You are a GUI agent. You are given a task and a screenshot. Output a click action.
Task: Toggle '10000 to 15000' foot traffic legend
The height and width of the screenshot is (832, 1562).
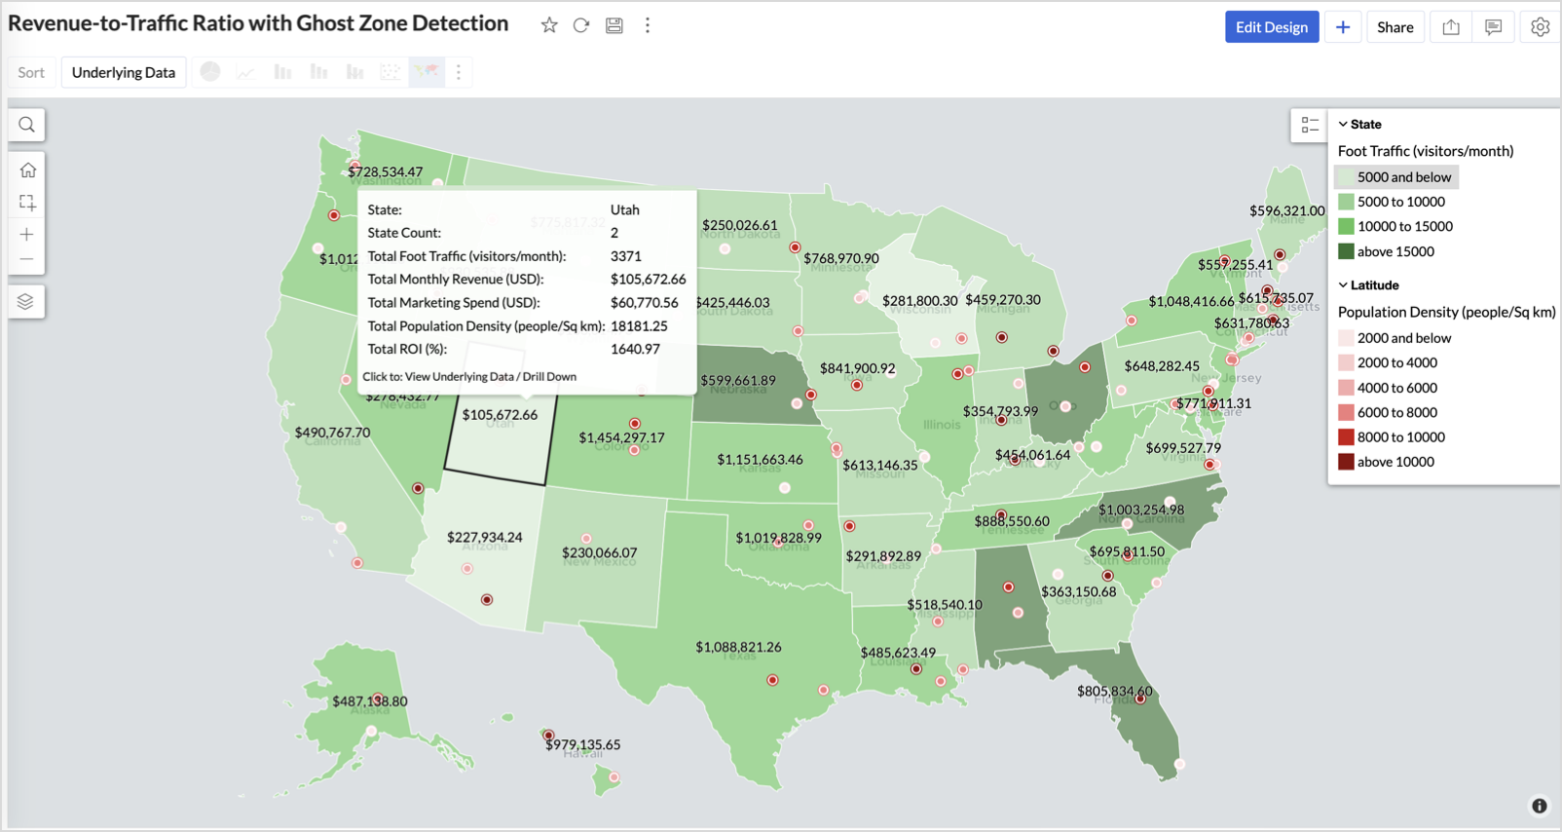tap(1396, 226)
